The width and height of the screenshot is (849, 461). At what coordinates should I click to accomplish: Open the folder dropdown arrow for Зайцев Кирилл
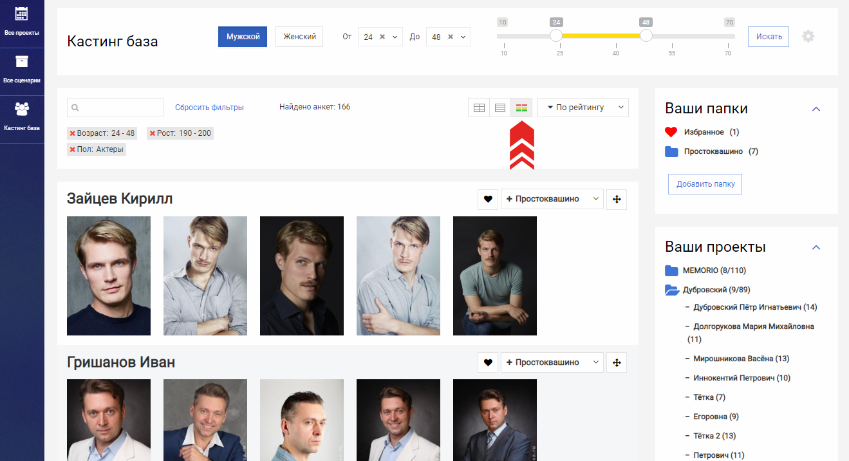pos(596,200)
